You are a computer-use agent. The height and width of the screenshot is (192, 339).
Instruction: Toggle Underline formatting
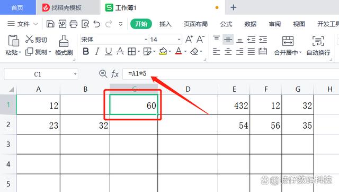pyautogui.click(x=109, y=52)
